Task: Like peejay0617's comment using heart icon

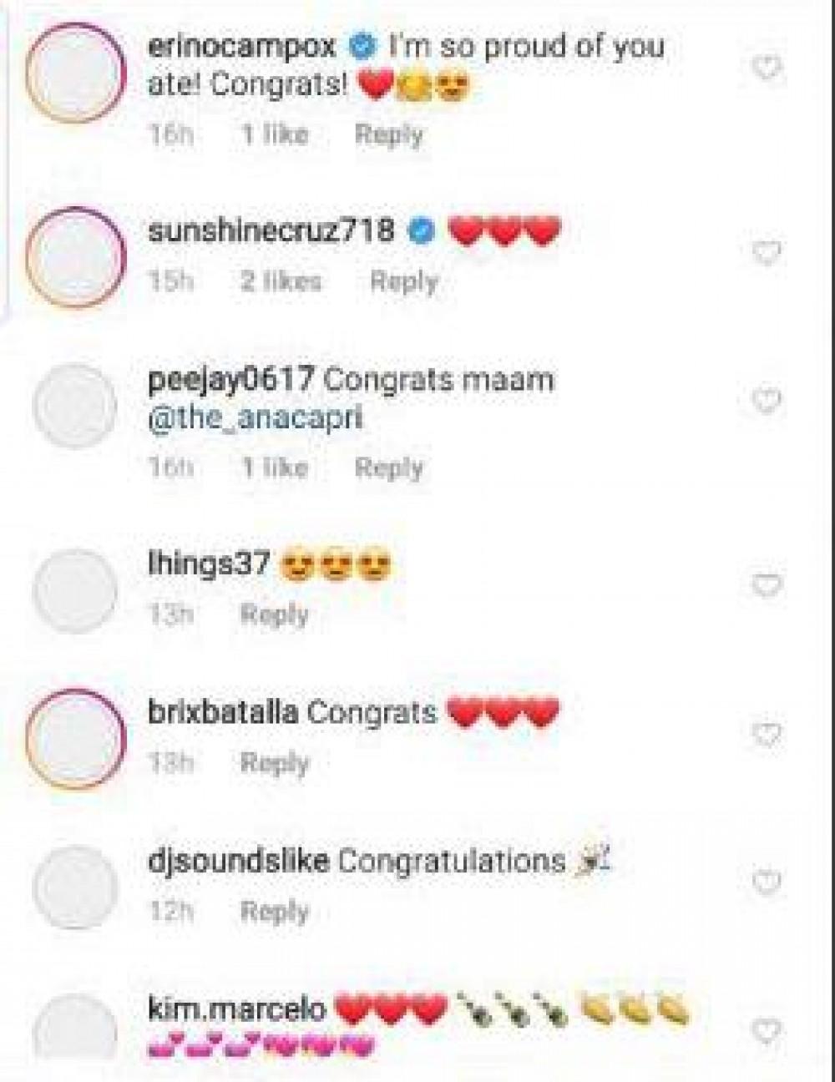Action: point(767,401)
